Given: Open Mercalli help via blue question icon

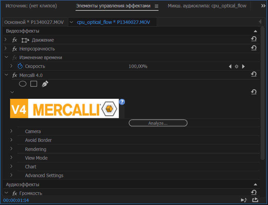Looking at the screenshot, I should [122, 102].
